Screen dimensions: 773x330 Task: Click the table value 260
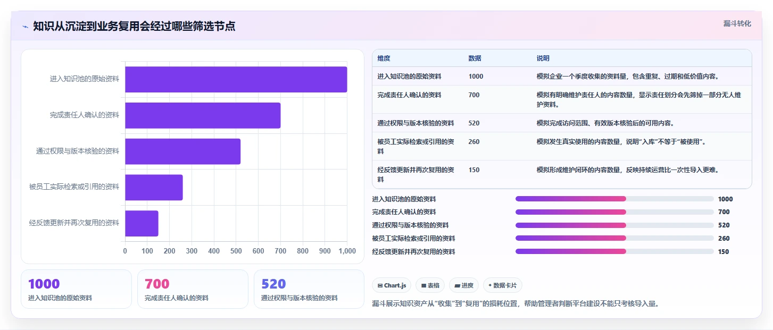point(473,142)
